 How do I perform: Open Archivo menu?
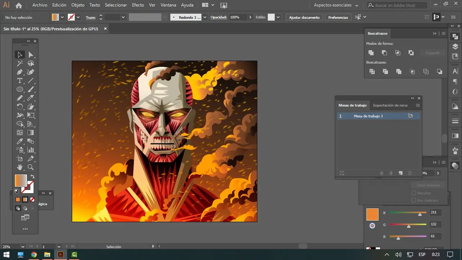40,5
